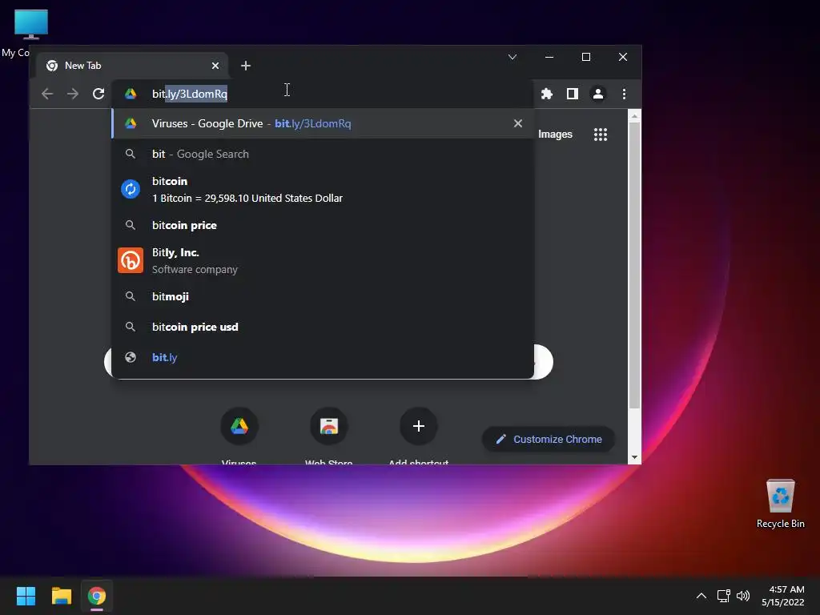Image resolution: width=820 pixels, height=615 pixels.
Task: Close the New Tab tab
Action: point(215,66)
